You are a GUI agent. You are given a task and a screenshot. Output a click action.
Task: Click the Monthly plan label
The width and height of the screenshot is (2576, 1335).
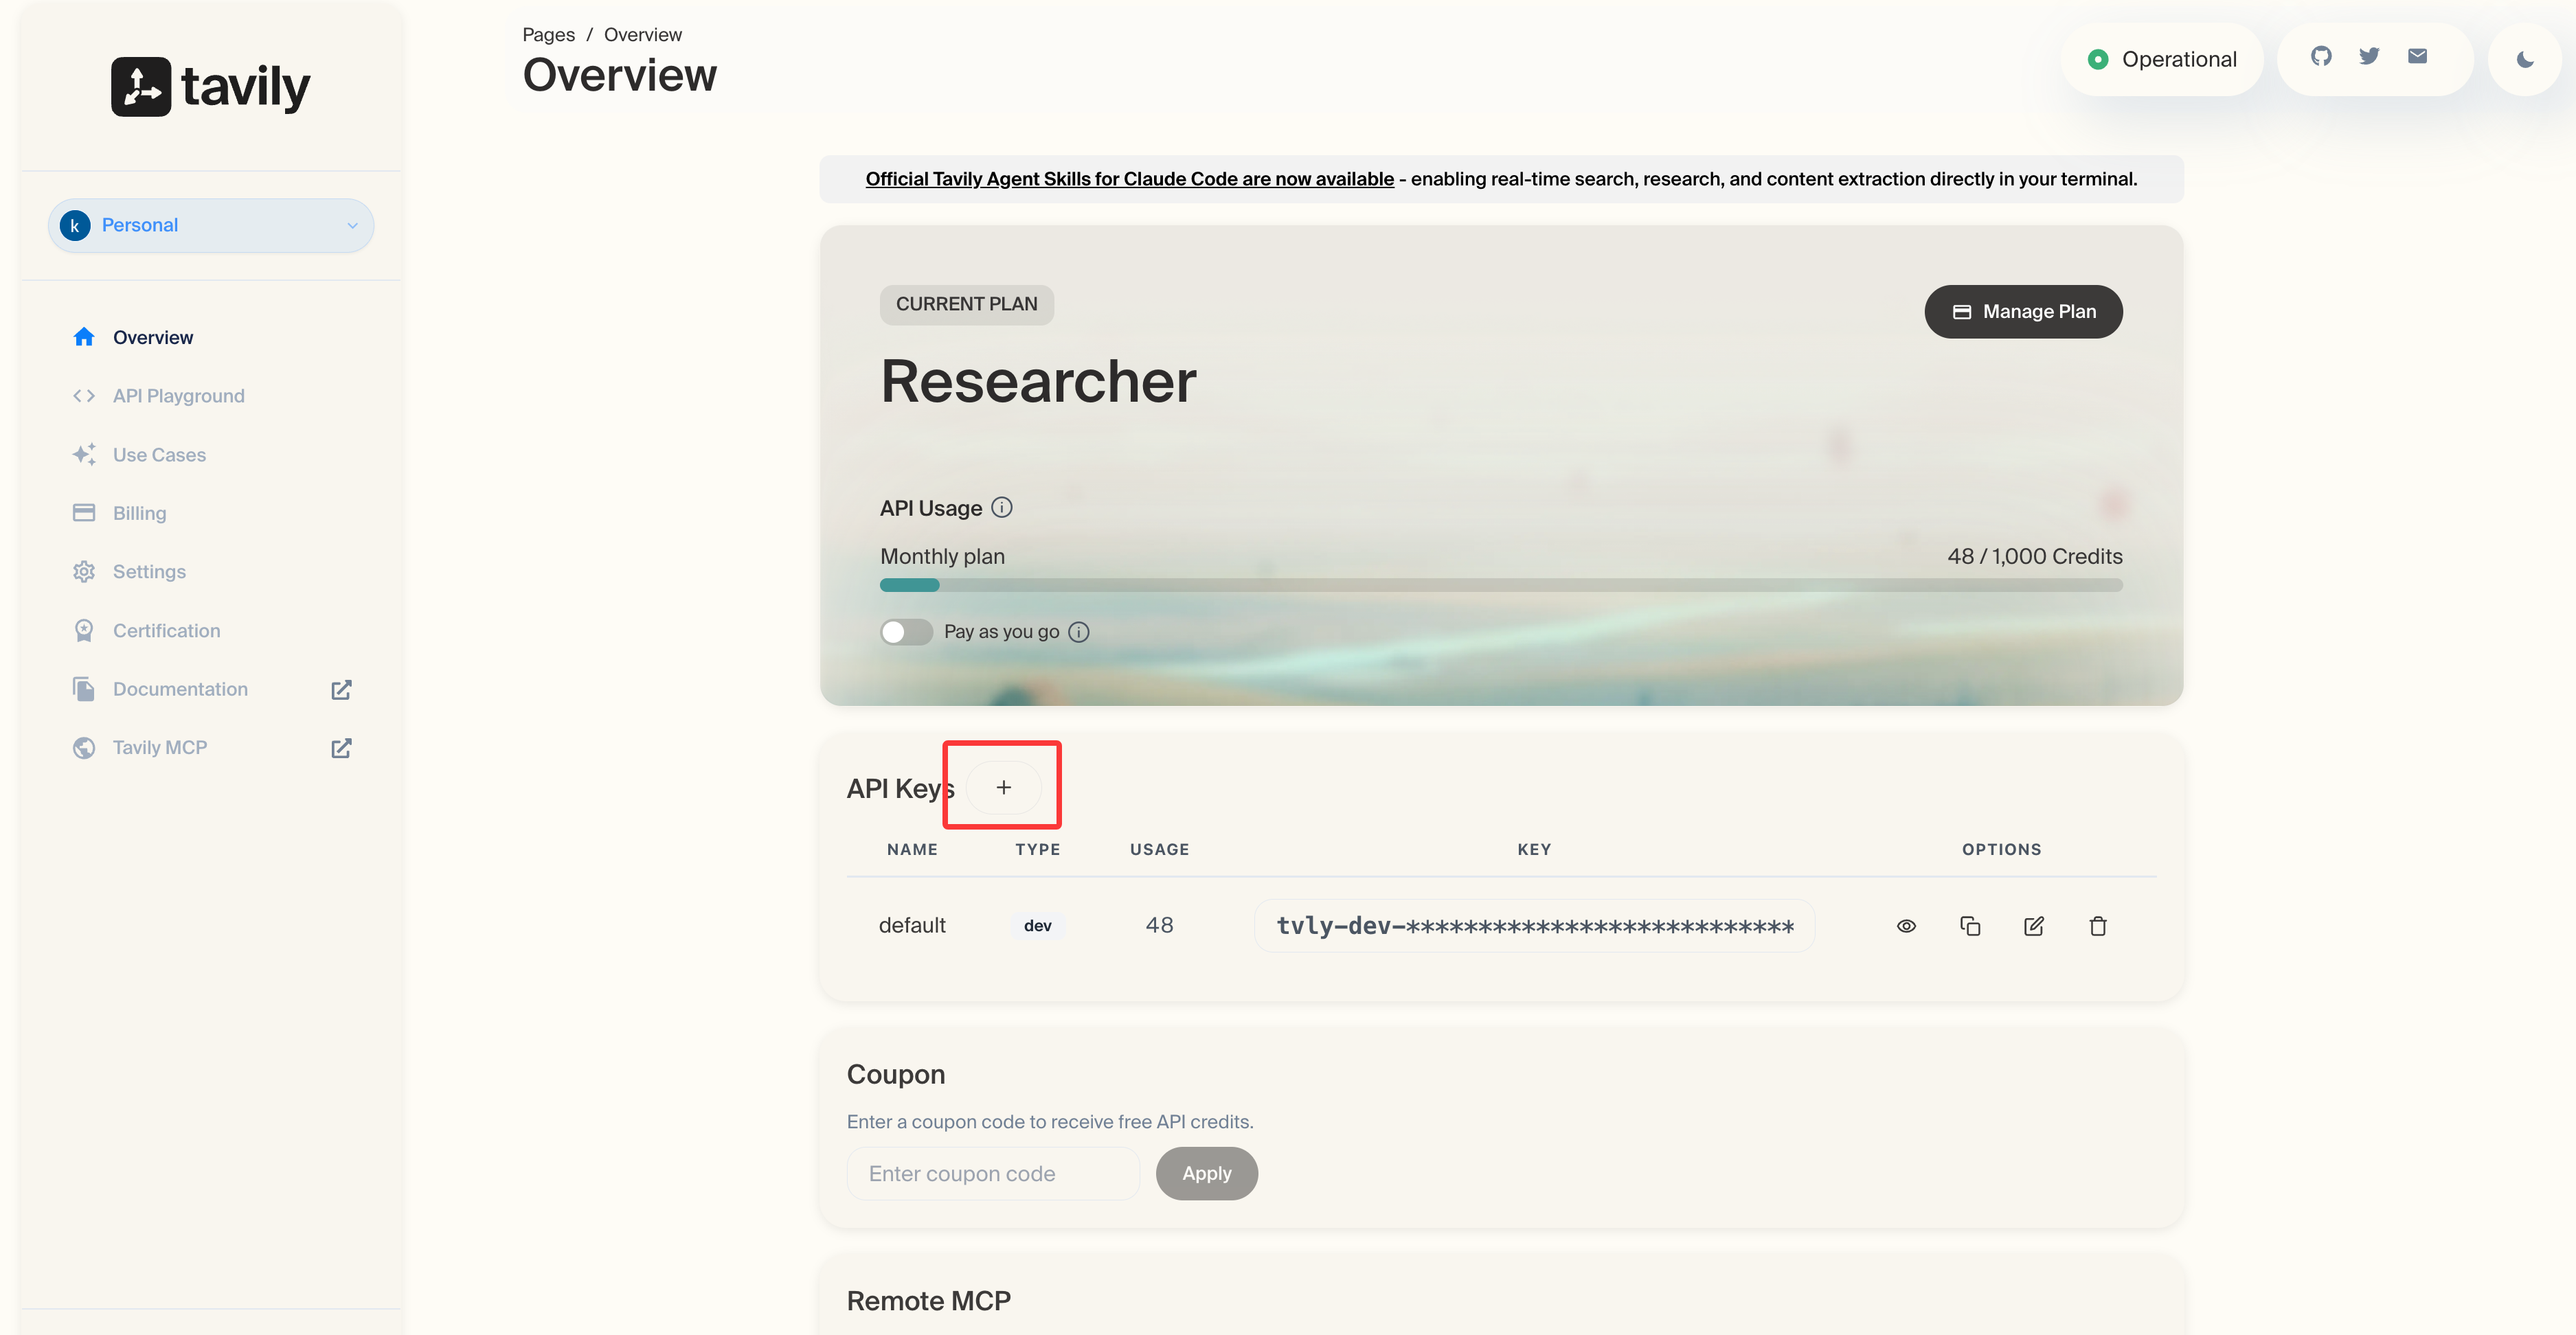coord(942,557)
